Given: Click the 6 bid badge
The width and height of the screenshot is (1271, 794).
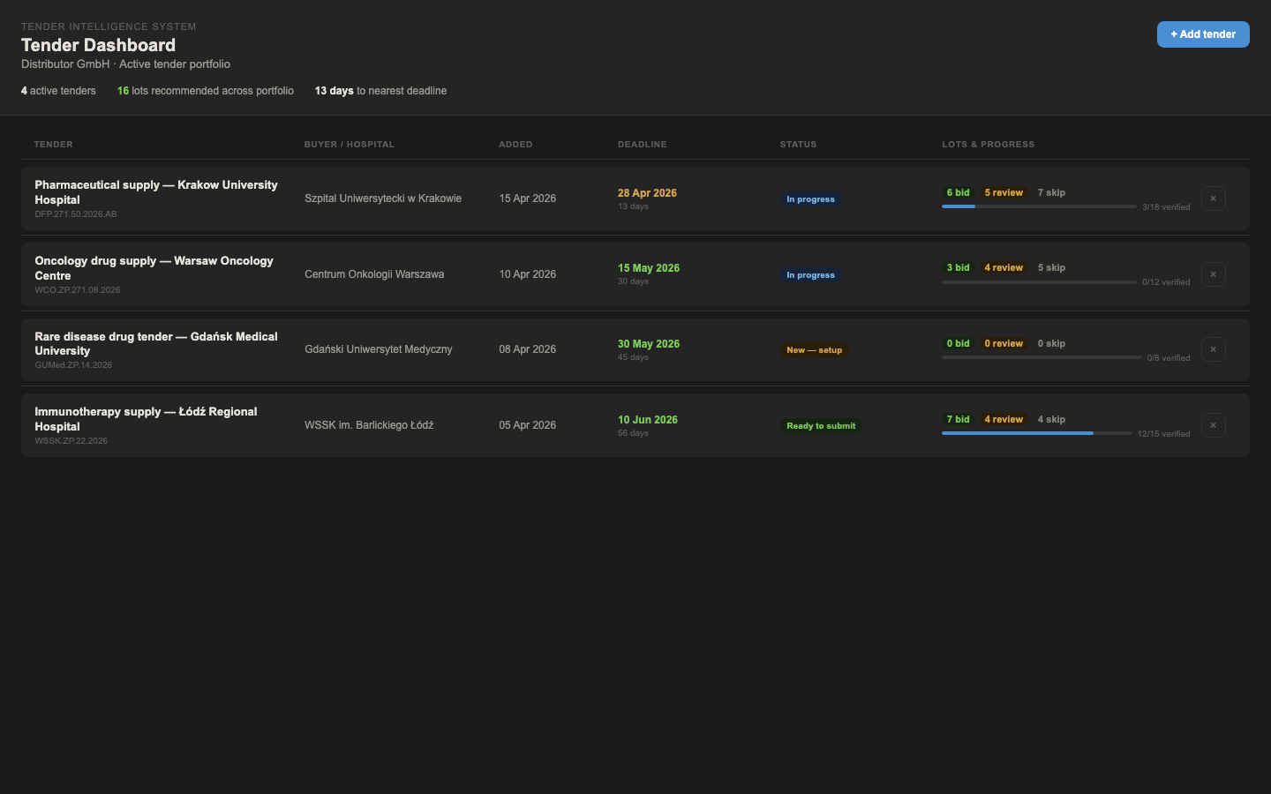Looking at the screenshot, I should coord(959,192).
